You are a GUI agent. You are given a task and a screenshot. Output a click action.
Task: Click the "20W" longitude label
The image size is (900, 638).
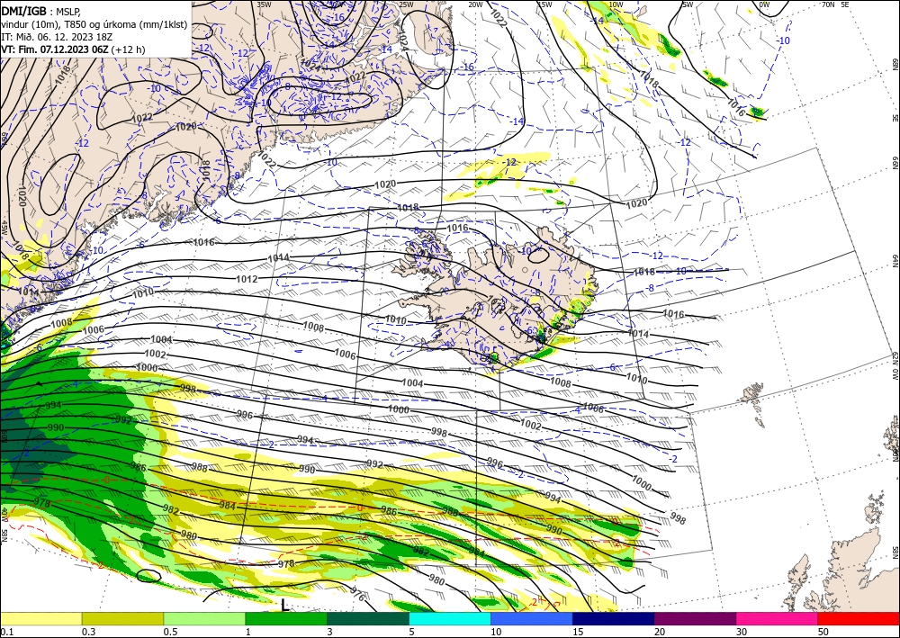pyautogui.click(x=475, y=4)
